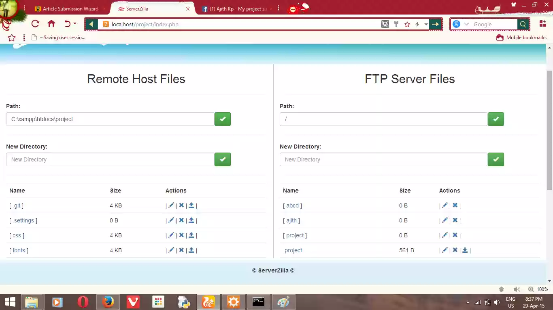
Task: Upload the fonts folder to FTP server
Action: point(191,250)
